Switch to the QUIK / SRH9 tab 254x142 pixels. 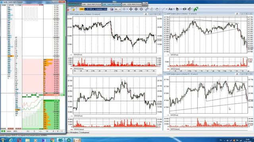92,4
